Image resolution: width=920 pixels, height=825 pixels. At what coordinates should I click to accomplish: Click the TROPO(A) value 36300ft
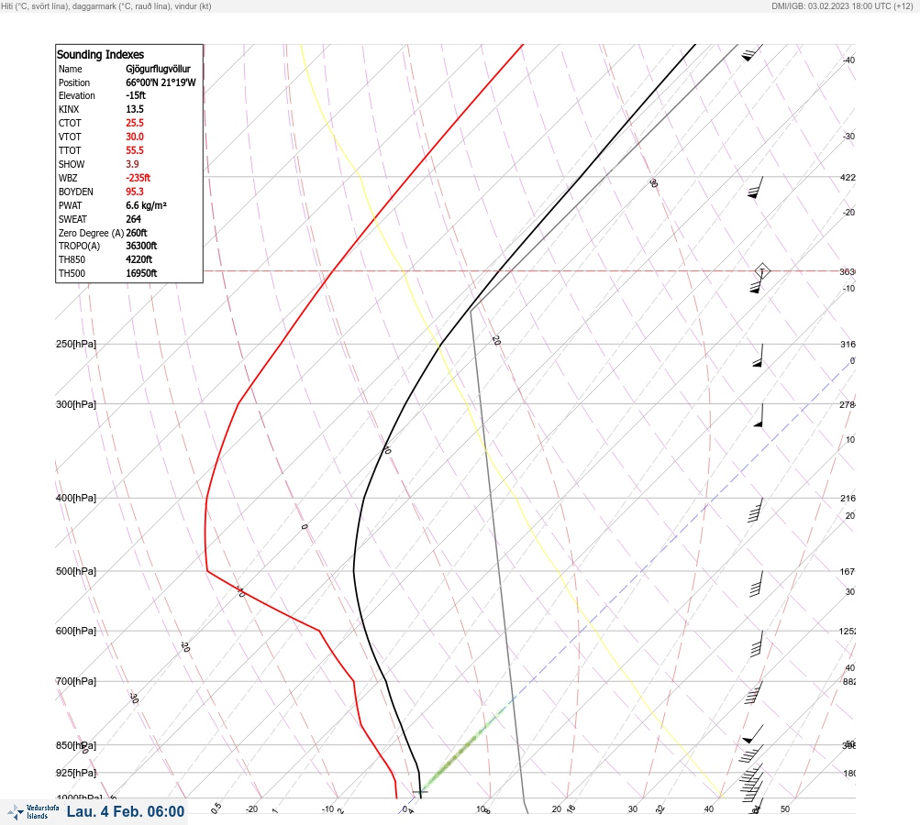click(141, 246)
